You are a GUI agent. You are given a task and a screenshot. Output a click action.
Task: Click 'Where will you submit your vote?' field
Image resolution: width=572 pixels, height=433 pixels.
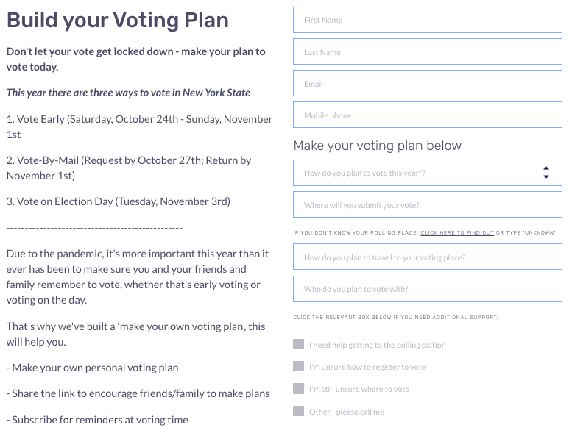(x=428, y=204)
